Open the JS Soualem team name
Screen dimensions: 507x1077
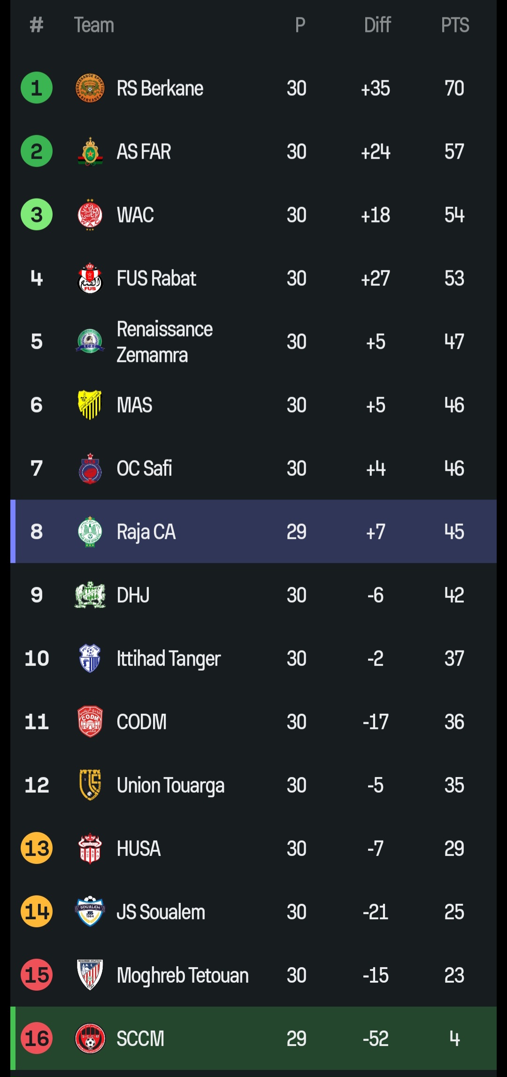point(161,912)
